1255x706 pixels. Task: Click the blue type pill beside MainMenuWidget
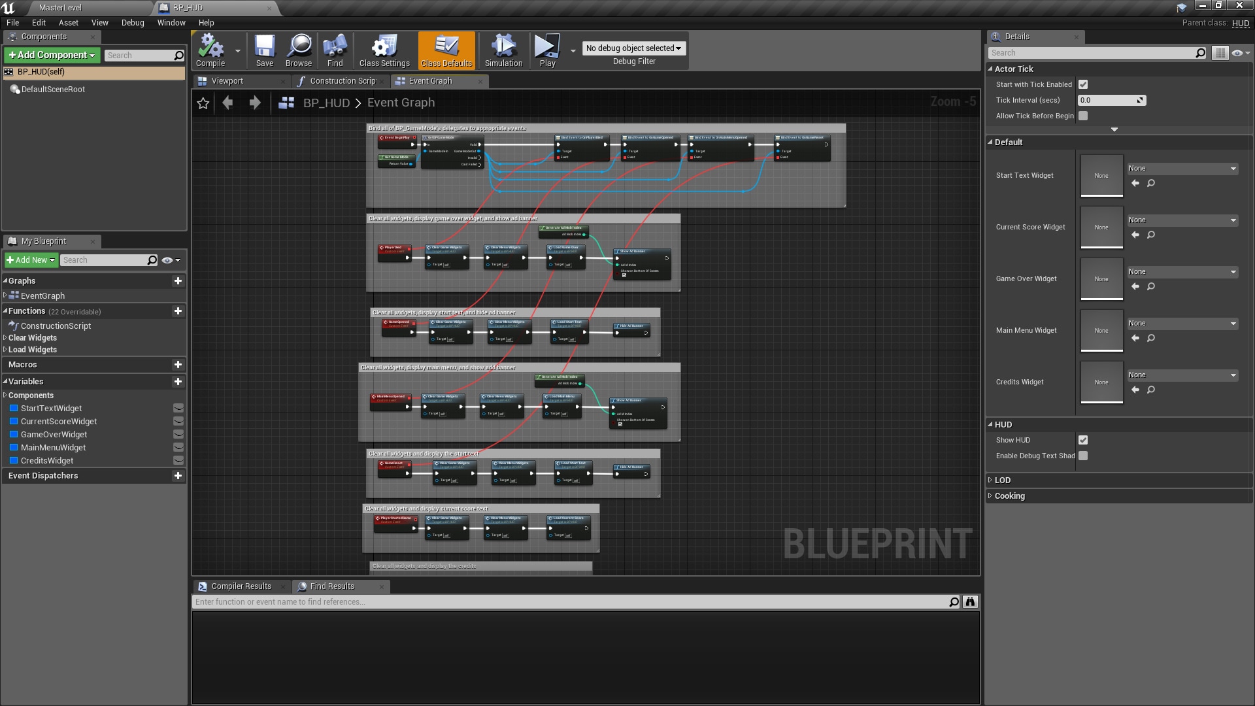pyautogui.click(x=14, y=447)
